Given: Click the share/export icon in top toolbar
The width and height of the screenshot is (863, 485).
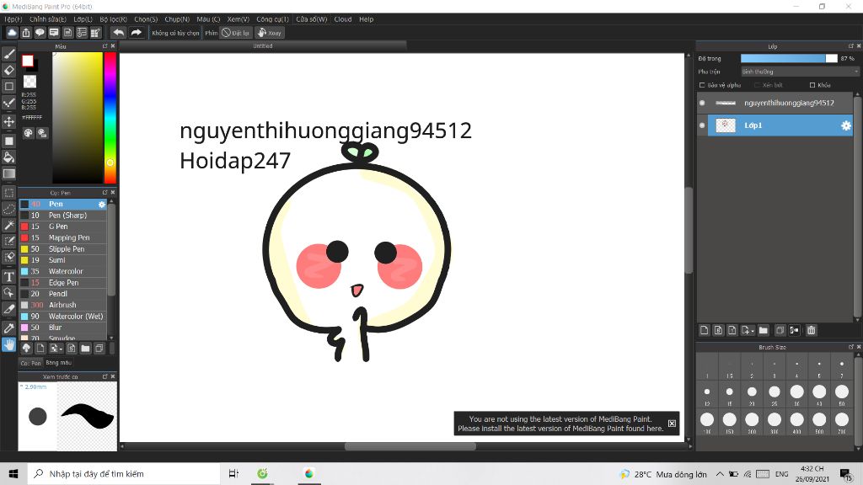Looking at the screenshot, I should tap(26, 33).
